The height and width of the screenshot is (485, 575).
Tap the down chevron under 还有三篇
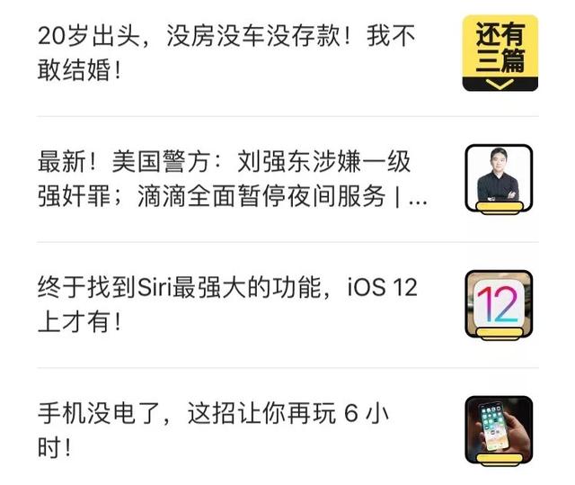coord(500,85)
